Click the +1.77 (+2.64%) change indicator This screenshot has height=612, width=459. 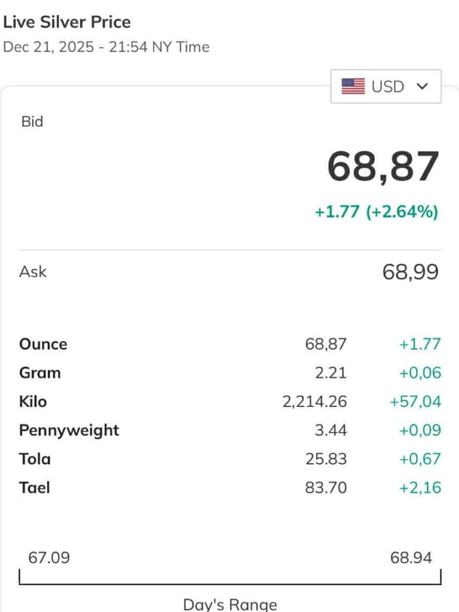point(377,212)
